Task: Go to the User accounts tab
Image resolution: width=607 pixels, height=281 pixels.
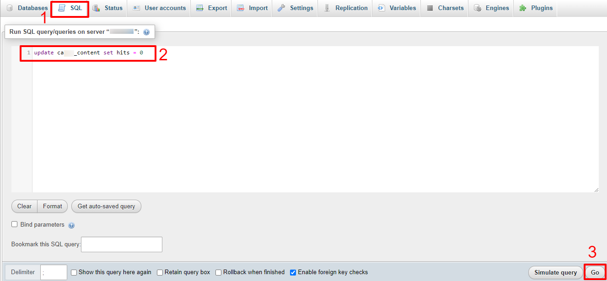Action: click(x=159, y=8)
